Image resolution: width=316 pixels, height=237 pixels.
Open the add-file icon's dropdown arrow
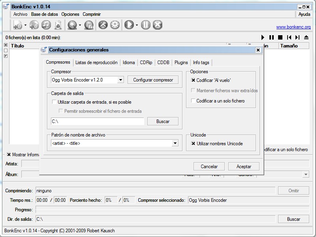coord(25,25)
